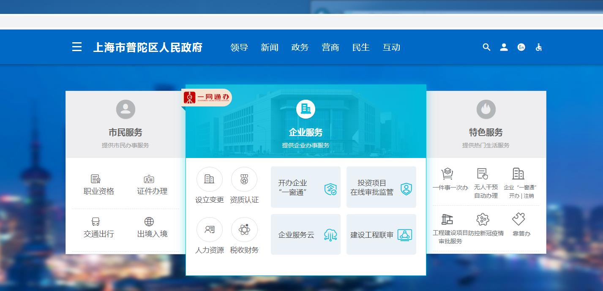Switch language with the En icon
This screenshot has width=603, height=291.
pyautogui.click(x=521, y=47)
